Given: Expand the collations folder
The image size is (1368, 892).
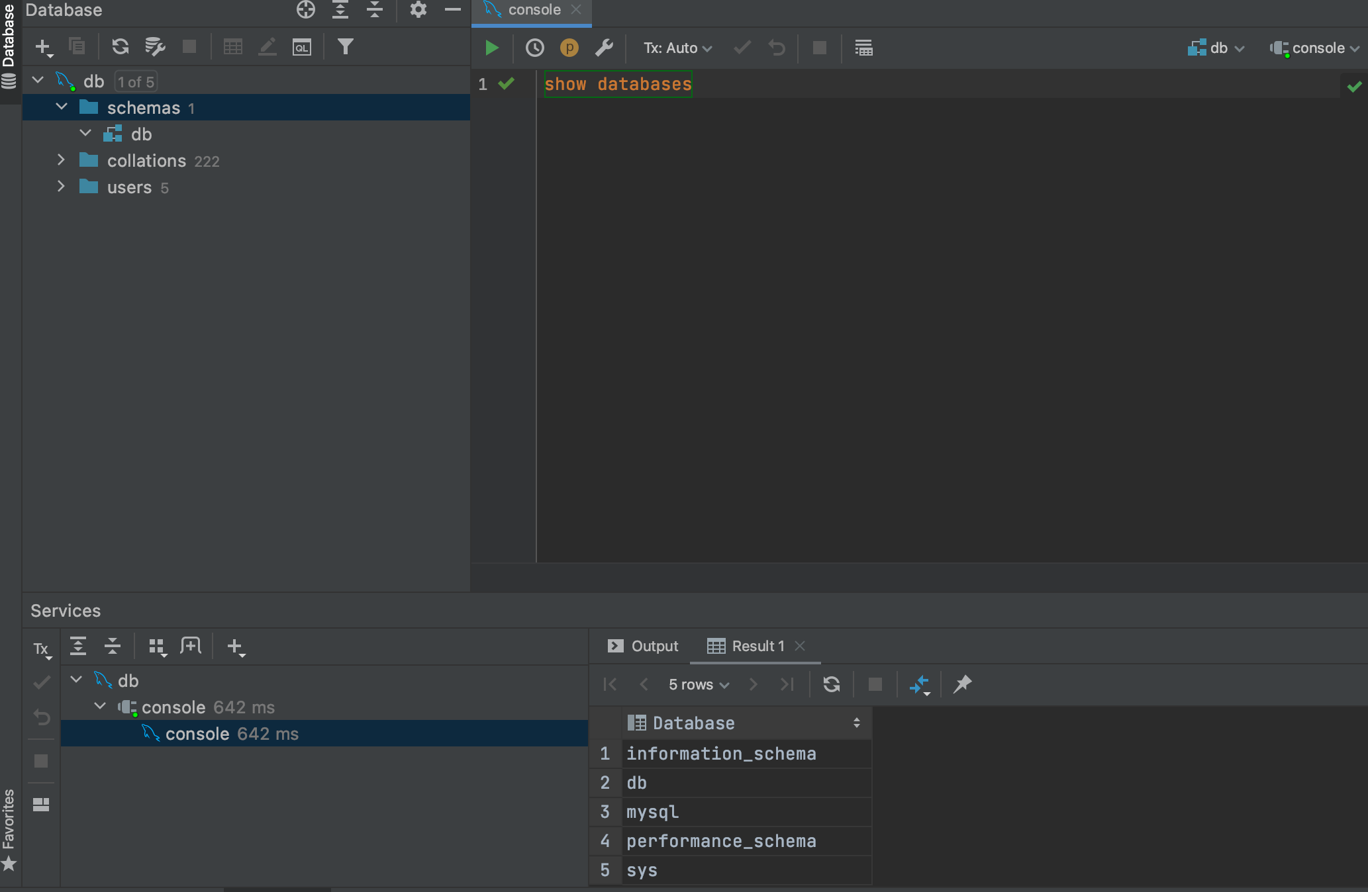Looking at the screenshot, I should click(x=61, y=160).
